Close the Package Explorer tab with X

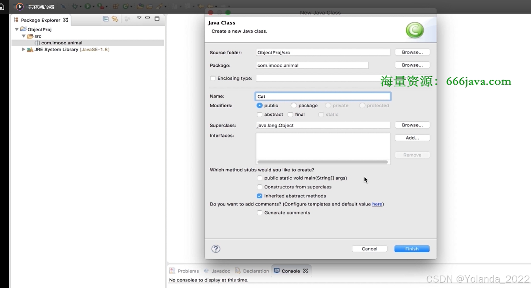[x=66, y=20]
